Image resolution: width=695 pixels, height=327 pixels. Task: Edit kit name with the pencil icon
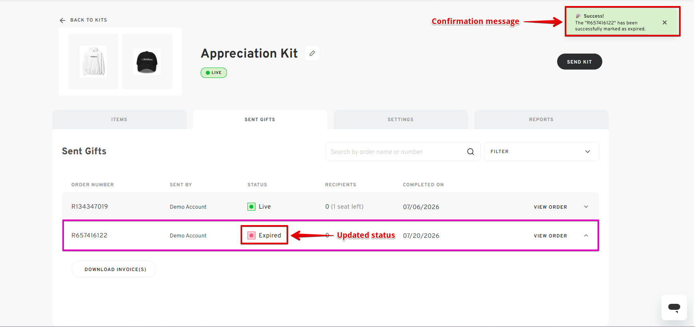click(x=312, y=53)
